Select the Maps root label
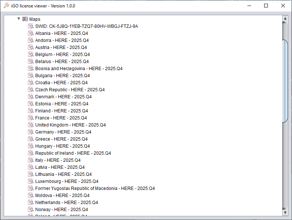This screenshot has height=220, width=292. [x=35, y=19]
